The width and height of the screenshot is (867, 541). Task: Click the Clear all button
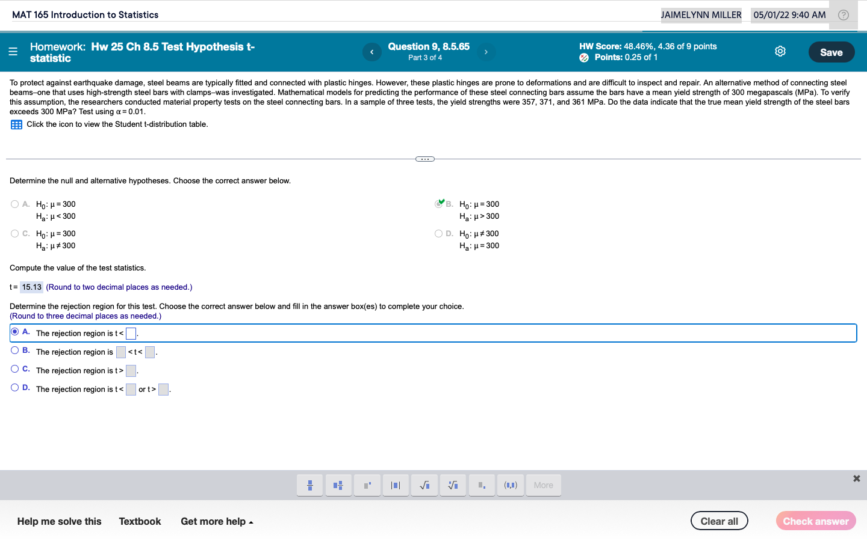point(719,521)
